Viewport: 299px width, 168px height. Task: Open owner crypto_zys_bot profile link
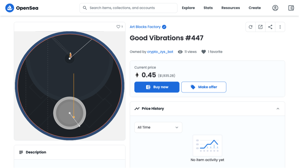160,52
